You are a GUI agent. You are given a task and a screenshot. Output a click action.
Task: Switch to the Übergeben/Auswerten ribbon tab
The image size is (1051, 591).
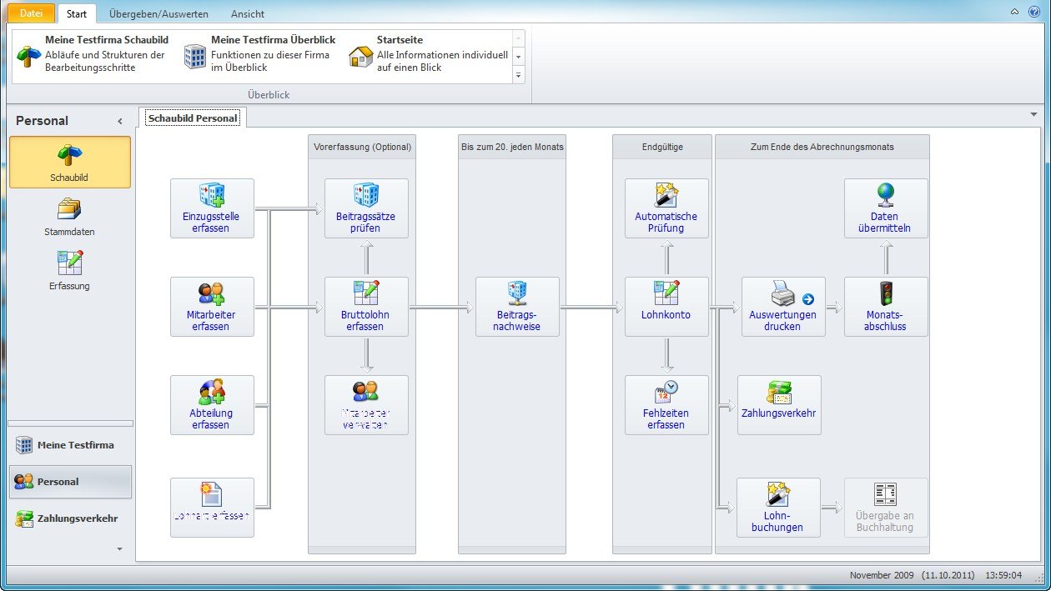click(158, 14)
